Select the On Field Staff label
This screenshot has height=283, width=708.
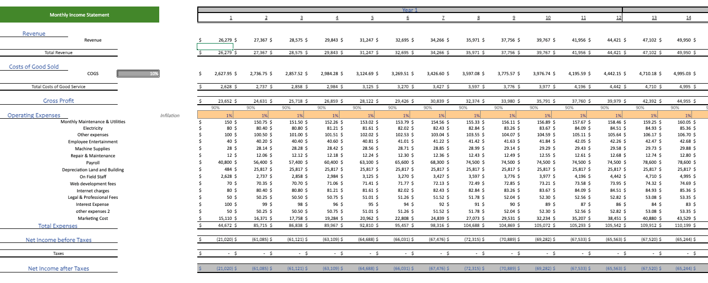(x=93, y=177)
